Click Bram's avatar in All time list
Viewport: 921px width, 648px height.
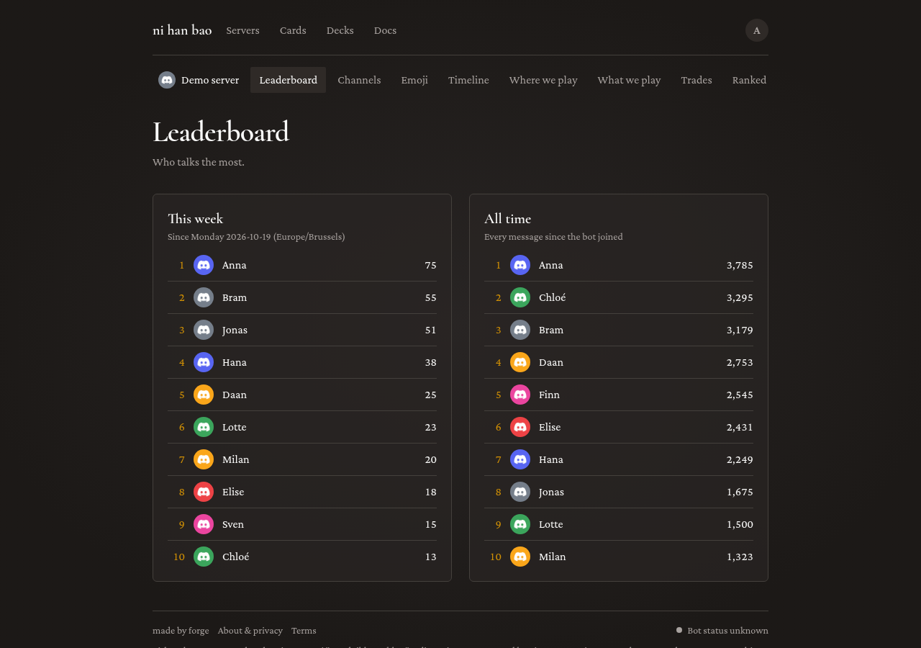(520, 330)
